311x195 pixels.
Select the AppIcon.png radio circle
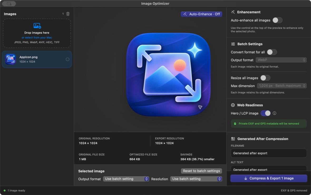(67, 59)
